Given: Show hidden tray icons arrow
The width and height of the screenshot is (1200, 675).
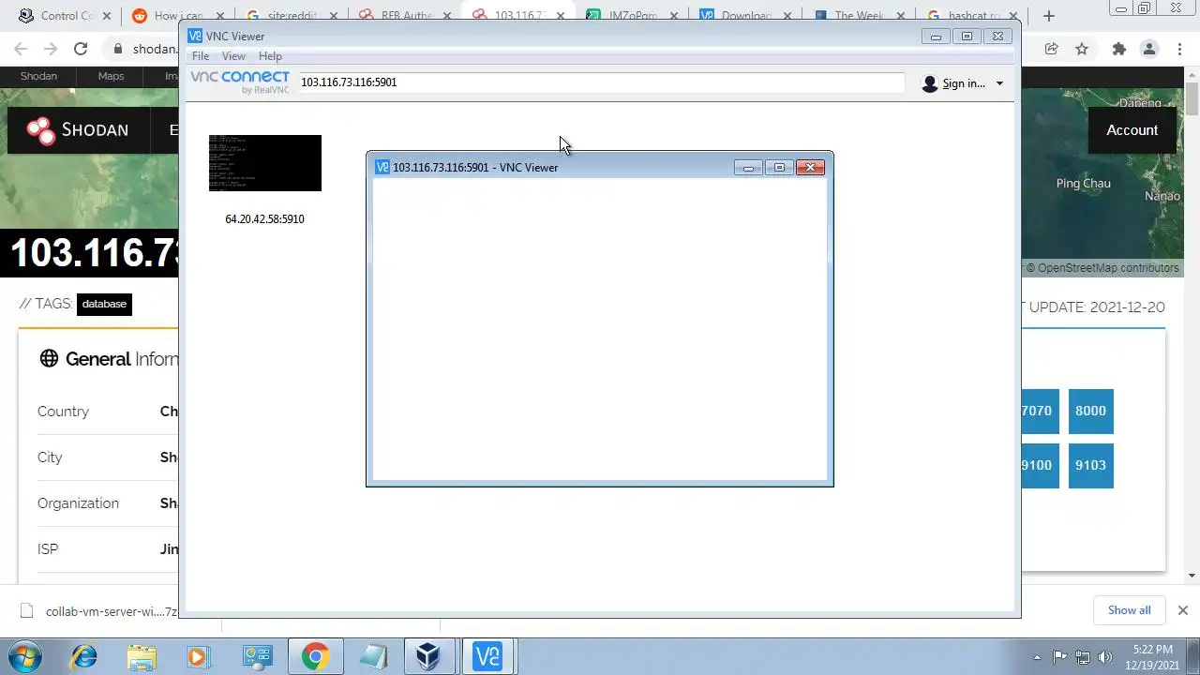Looking at the screenshot, I should pos(1037,657).
